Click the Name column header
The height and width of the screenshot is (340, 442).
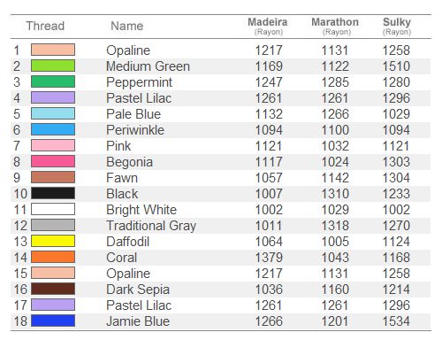(127, 26)
